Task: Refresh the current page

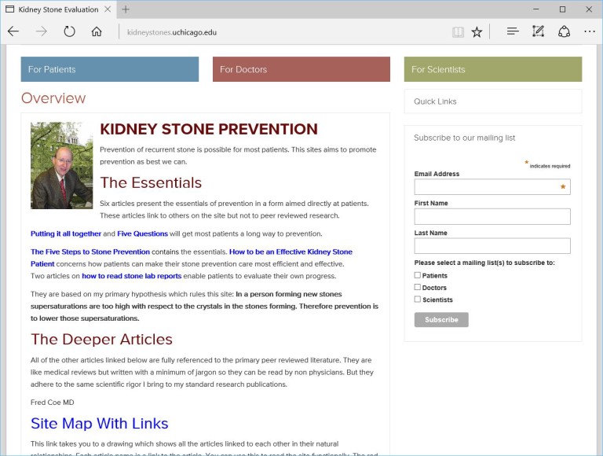Action: [69, 31]
